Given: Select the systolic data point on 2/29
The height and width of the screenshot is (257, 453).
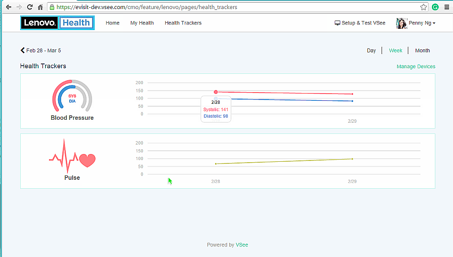Looking at the screenshot, I should [352, 94].
